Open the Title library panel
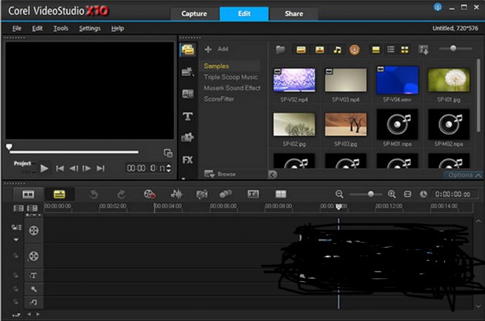485x321 pixels. coord(187,116)
